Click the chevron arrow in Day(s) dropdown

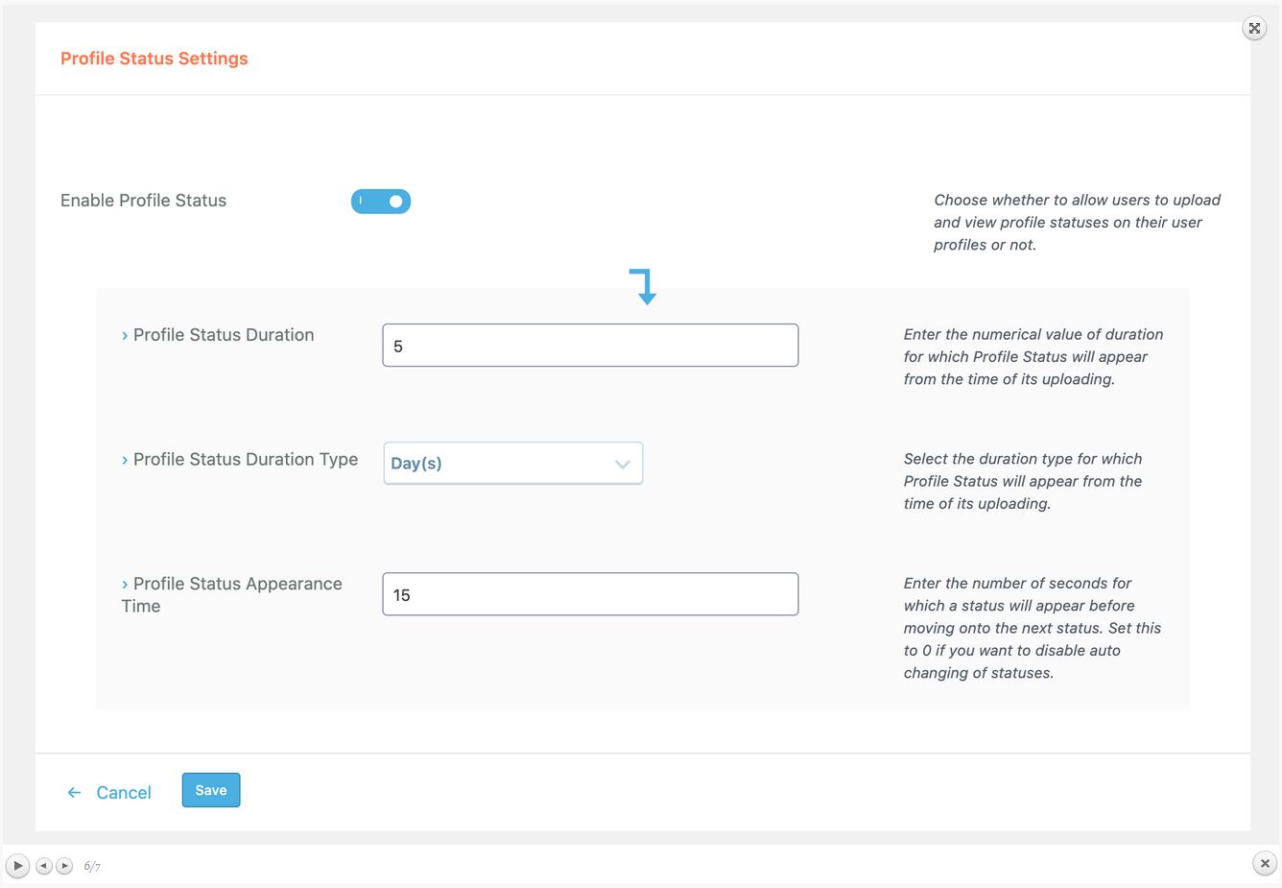click(x=622, y=465)
